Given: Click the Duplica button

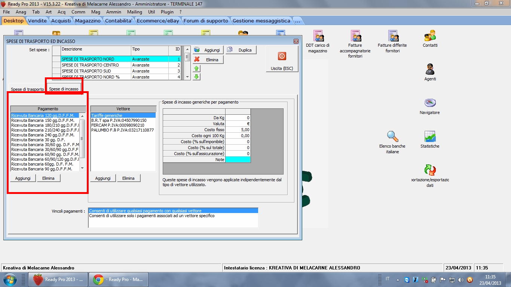Looking at the screenshot, I should tap(241, 50).
